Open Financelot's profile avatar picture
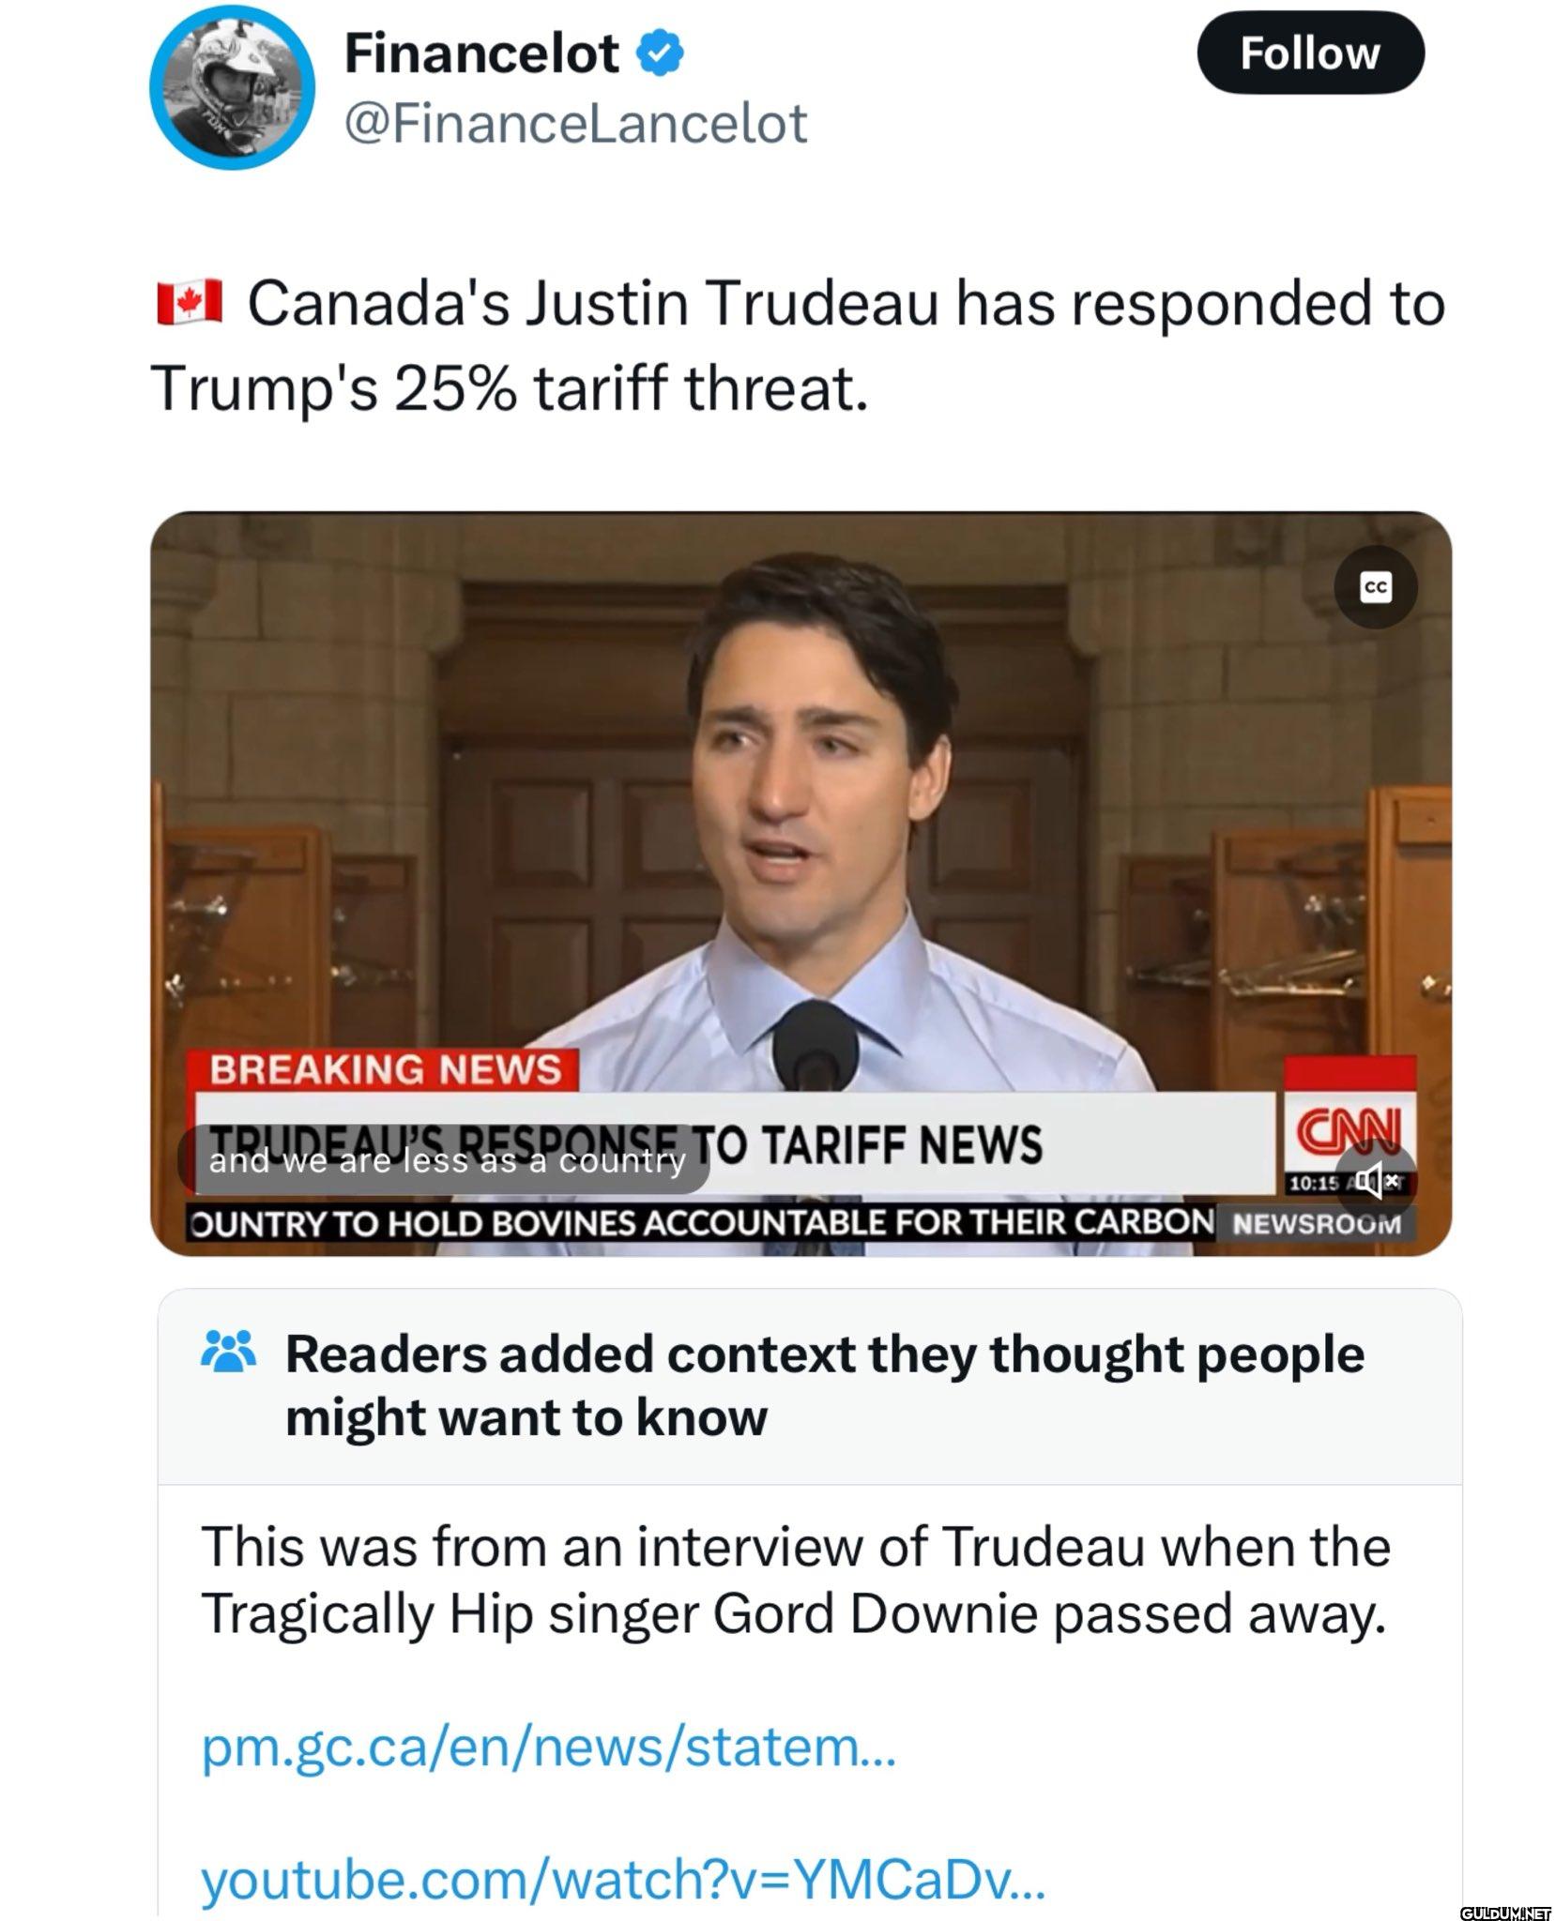Viewport: 1555px width, 1921px height. pyautogui.click(x=232, y=87)
